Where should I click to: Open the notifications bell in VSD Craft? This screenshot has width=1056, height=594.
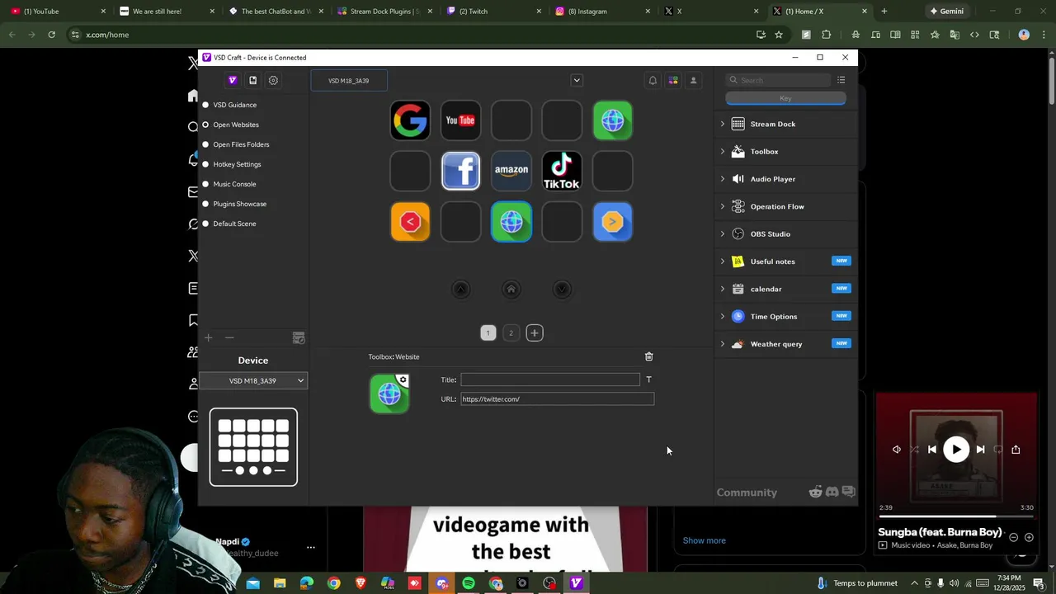coord(653,80)
